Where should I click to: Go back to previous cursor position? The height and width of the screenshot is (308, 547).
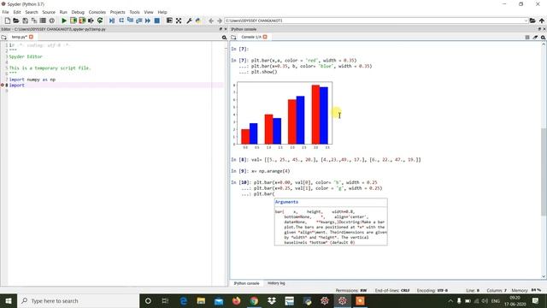pyautogui.click(x=211, y=21)
